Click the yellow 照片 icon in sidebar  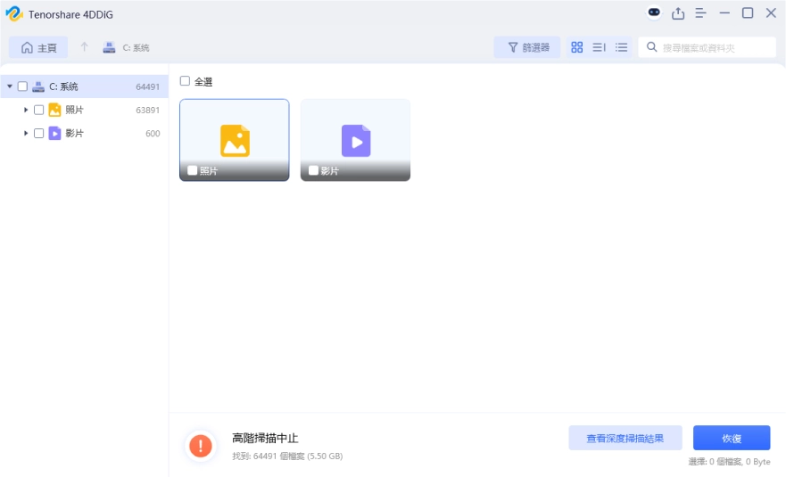(54, 110)
